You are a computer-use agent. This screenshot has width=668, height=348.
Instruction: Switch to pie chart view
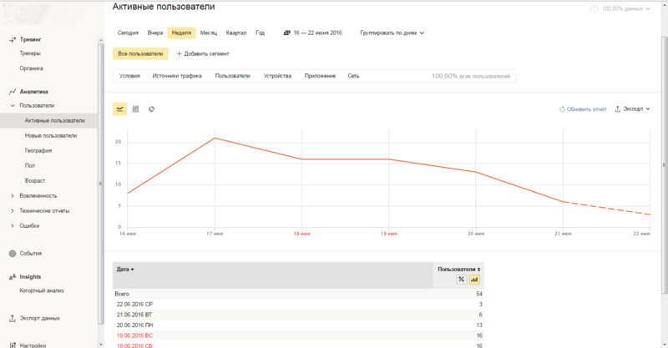151,108
